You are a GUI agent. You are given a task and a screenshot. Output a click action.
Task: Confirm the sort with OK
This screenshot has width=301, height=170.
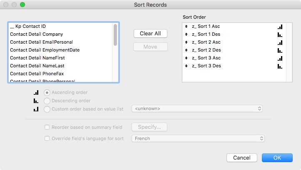coord(277,158)
